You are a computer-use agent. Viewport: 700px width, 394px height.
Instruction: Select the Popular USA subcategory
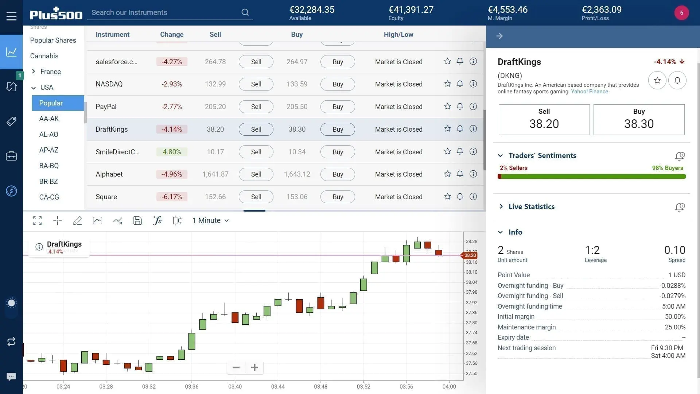(x=58, y=103)
